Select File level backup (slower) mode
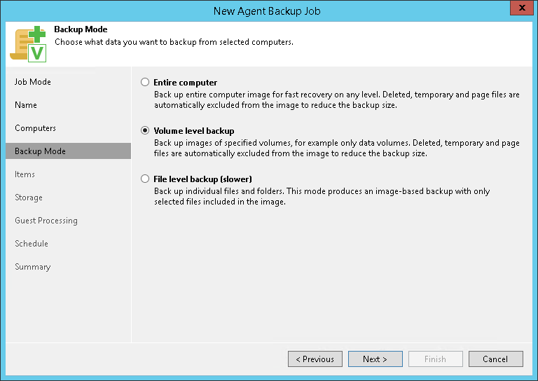Screen dimensions: 538x381 (x=145, y=179)
